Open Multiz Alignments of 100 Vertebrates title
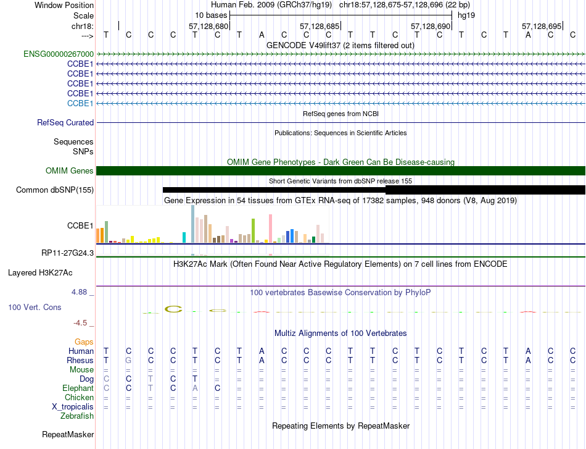 [x=340, y=334]
